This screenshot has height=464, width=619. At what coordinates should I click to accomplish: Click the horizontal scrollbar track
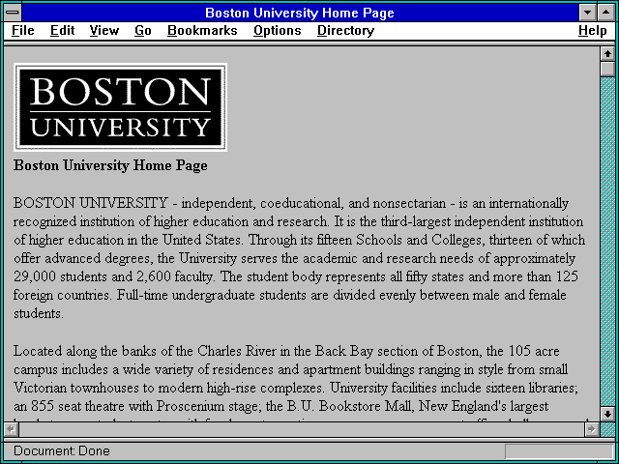[x=301, y=429]
